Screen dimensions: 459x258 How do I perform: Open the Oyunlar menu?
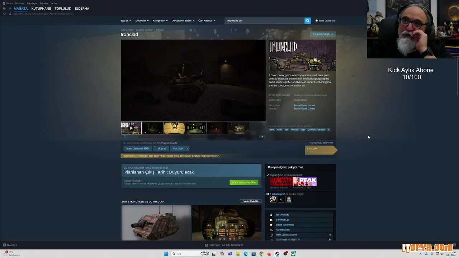(x=44, y=3)
